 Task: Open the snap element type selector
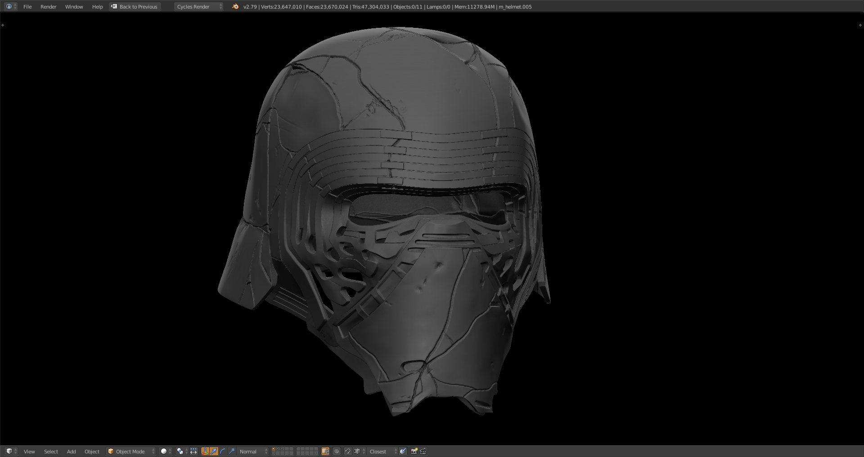359,451
